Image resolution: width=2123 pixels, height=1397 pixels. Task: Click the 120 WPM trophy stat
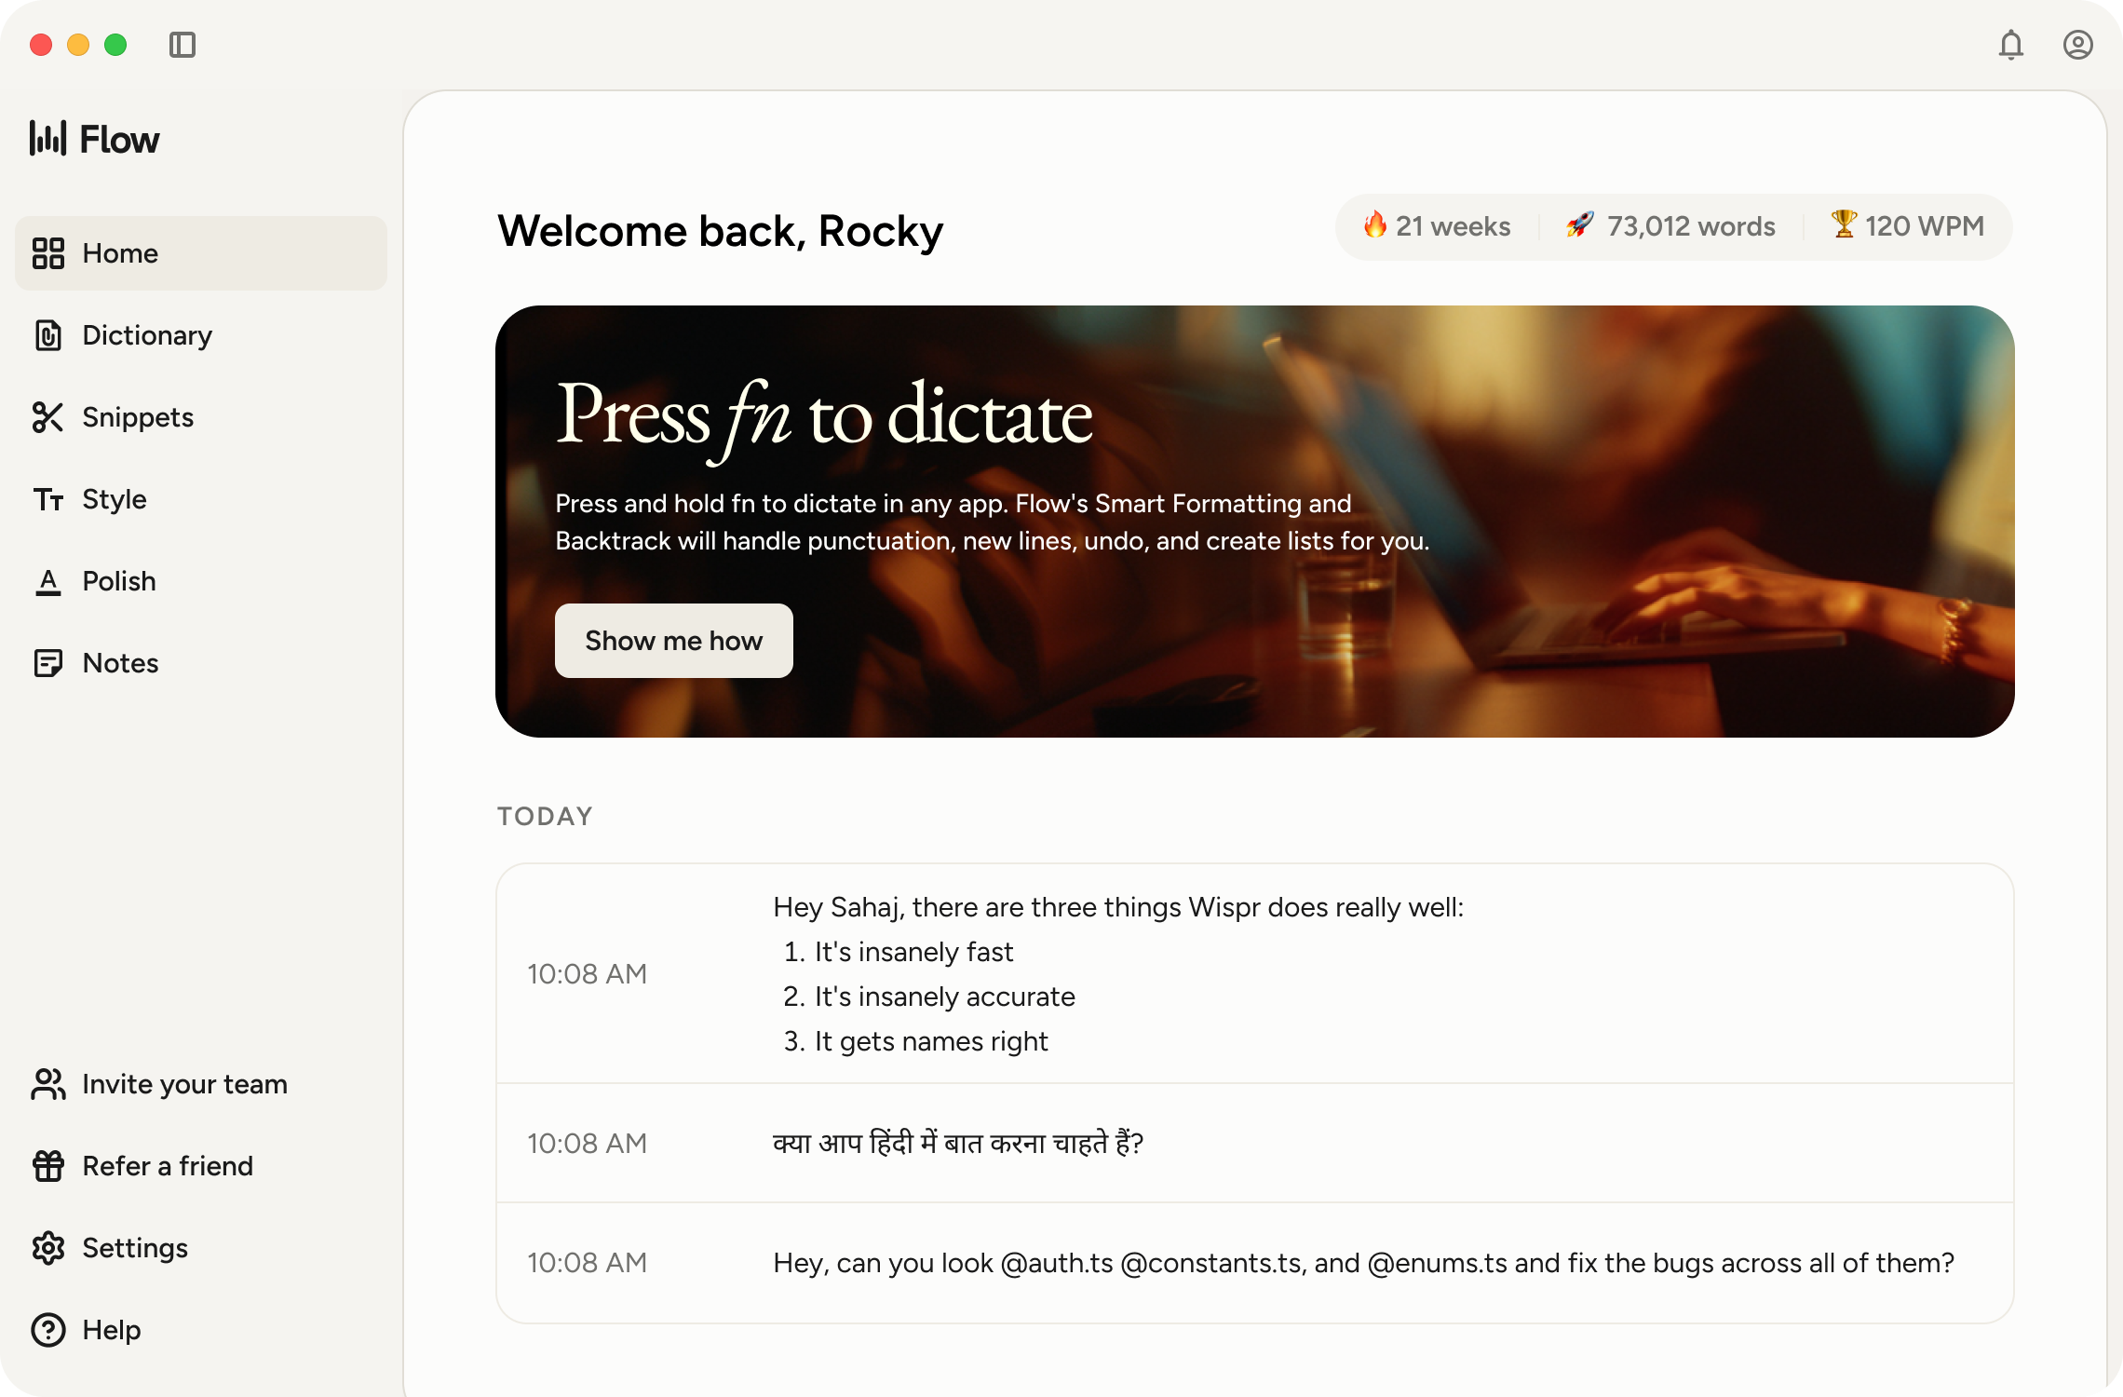point(1907,226)
